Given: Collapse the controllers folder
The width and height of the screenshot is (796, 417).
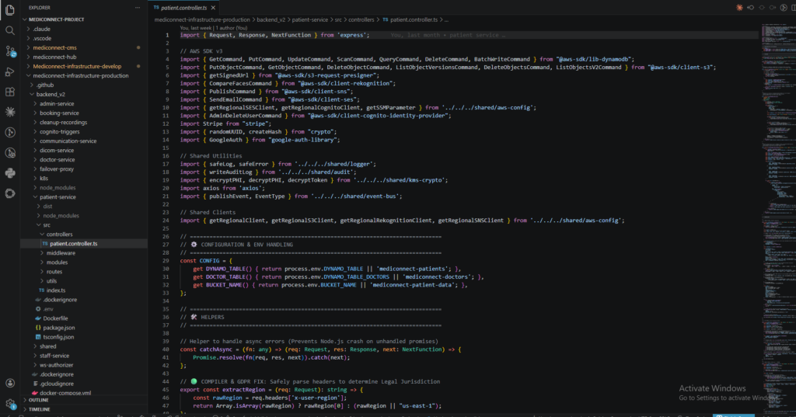Looking at the screenshot, I should point(84,235).
